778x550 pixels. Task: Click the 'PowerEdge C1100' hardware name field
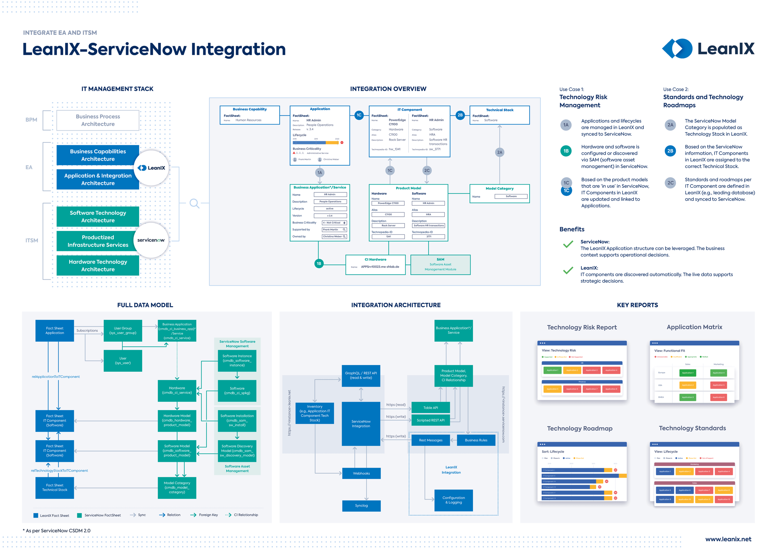coord(388,203)
